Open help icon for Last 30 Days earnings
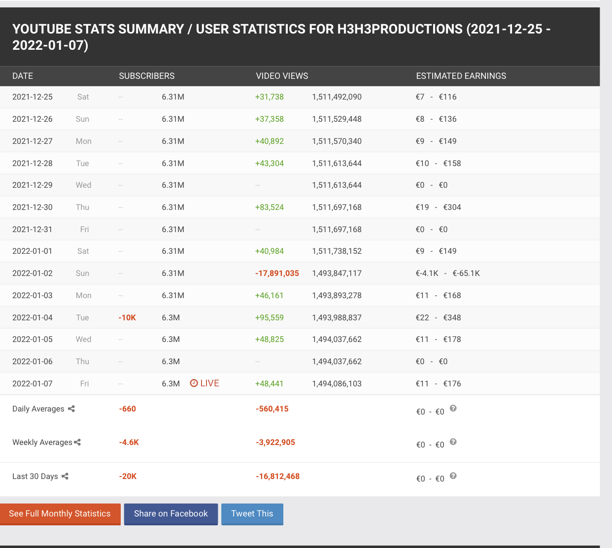 click(x=453, y=476)
